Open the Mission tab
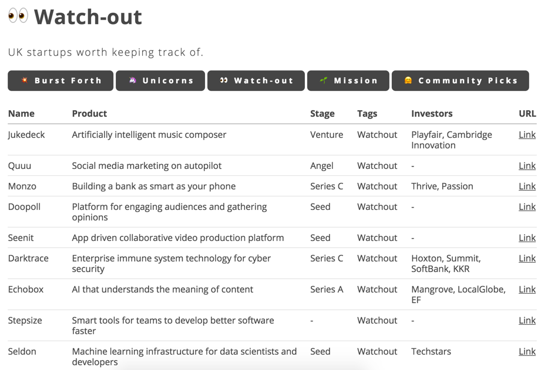Image resolution: width=541 pixels, height=370 pixels. (x=348, y=81)
